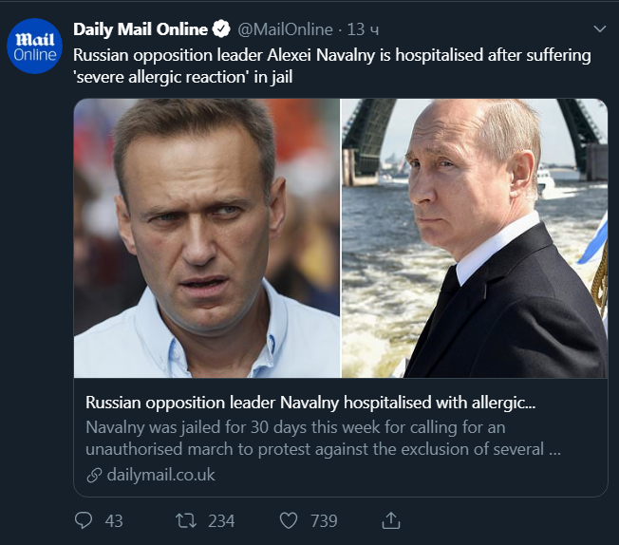Click the blue verified badge
The width and height of the screenshot is (619, 545).
click(219, 29)
